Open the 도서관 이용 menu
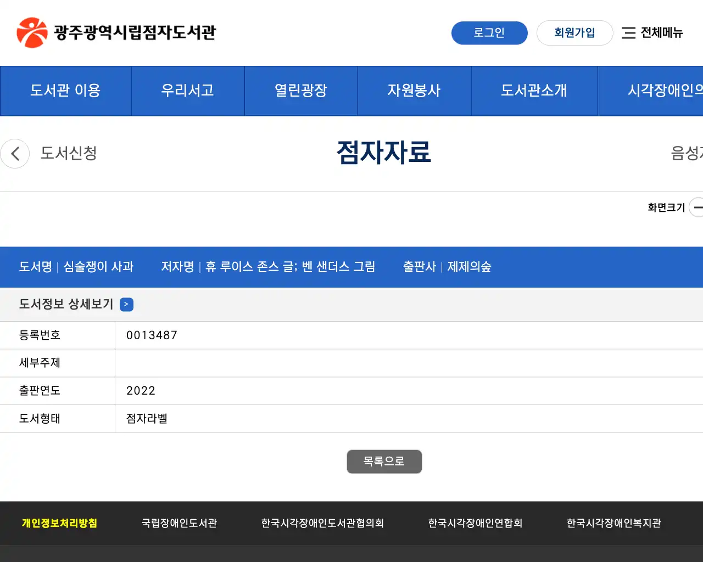This screenshot has width=703, height=562. [65, 91]
